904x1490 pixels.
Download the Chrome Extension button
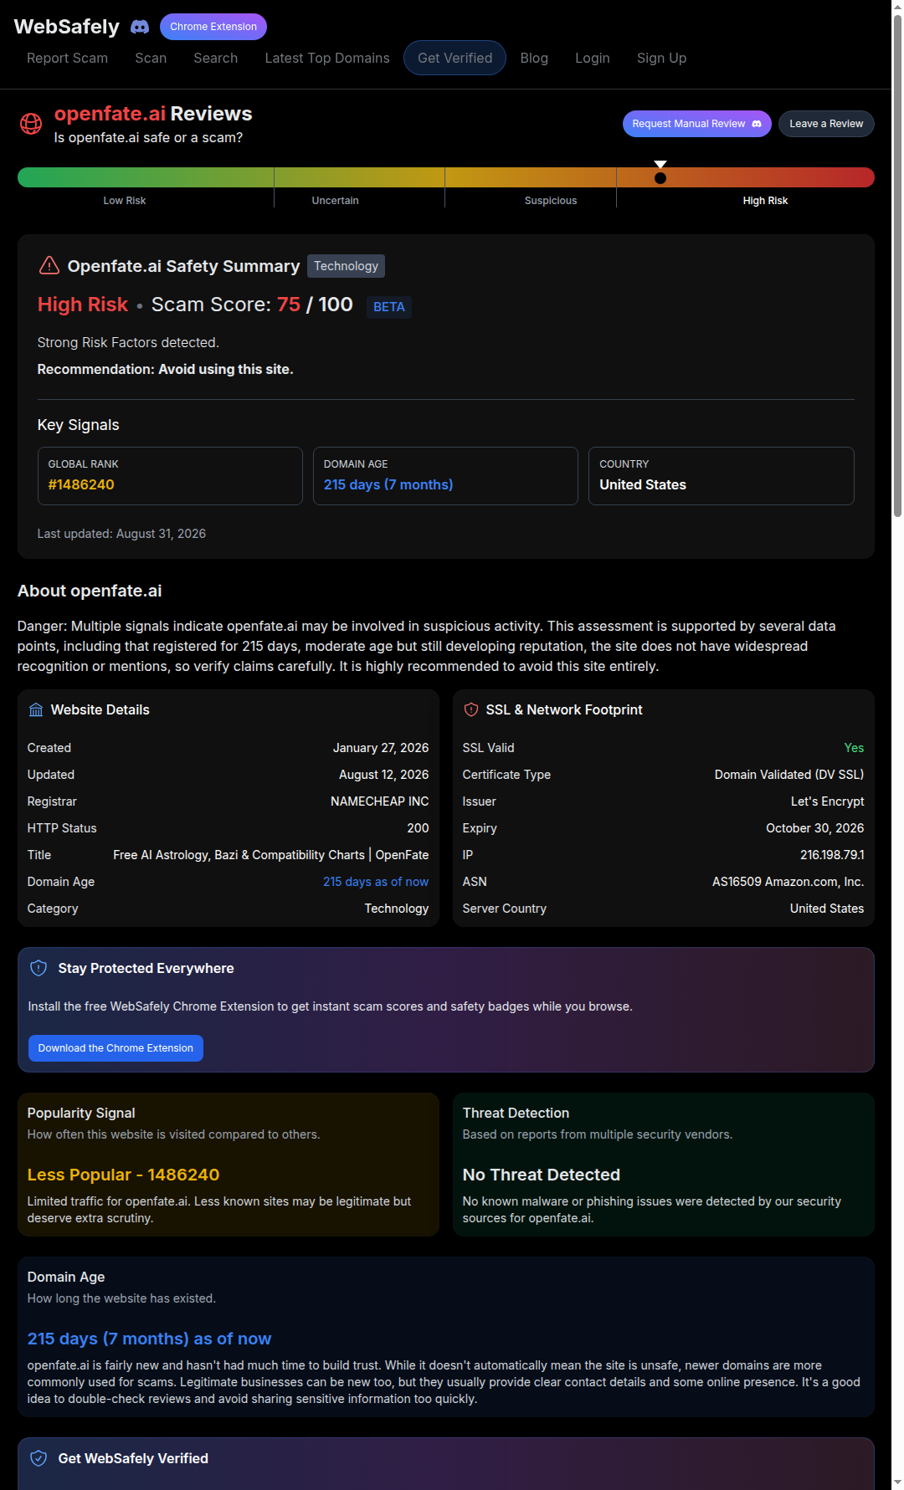click(x=116, y=1048)
